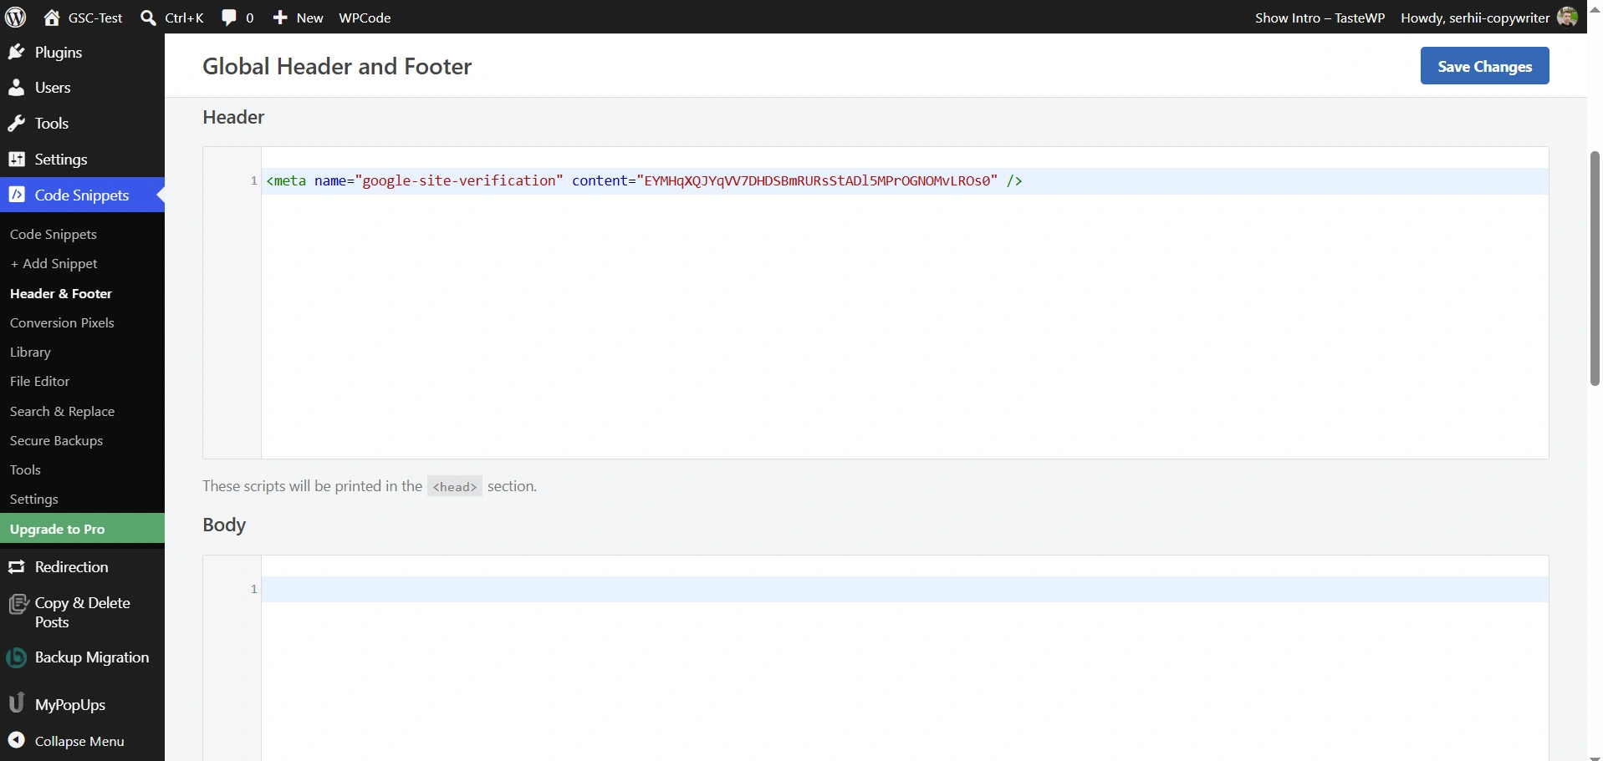Image resolution: width=1603 pixels, height=761 pixels.
Task: Click Collapse Menu label
Action: coord(79,741)
